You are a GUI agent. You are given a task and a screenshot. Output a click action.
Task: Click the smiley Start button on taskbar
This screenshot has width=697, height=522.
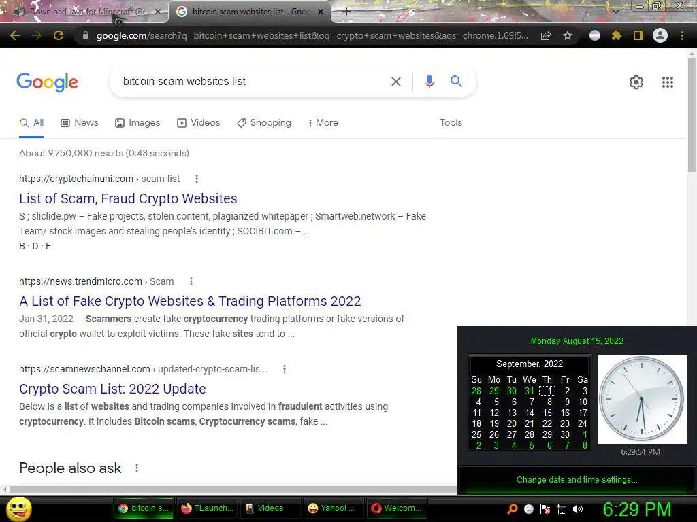pyautogui.click(x=18, y=508)
